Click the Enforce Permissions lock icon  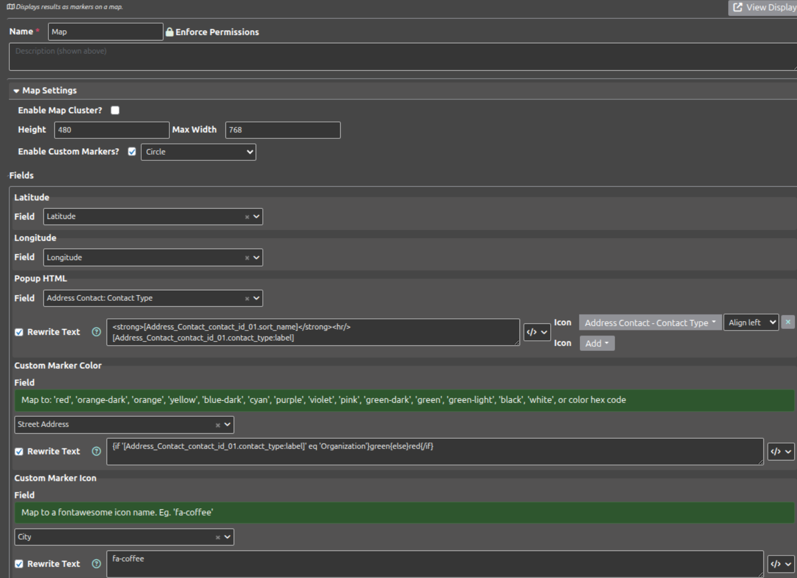point(170,32)
